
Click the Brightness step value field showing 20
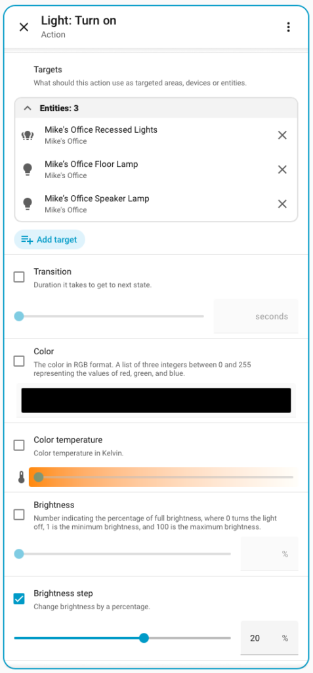(269, 638)
